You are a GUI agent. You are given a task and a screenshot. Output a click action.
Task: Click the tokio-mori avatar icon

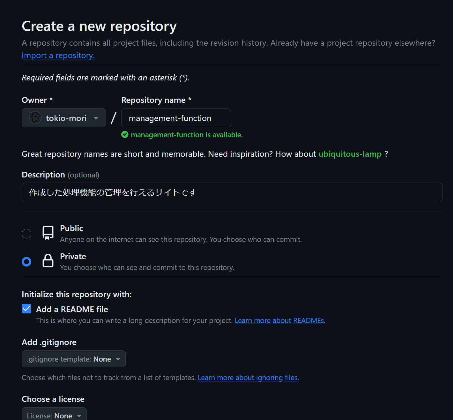click(35, 118)
